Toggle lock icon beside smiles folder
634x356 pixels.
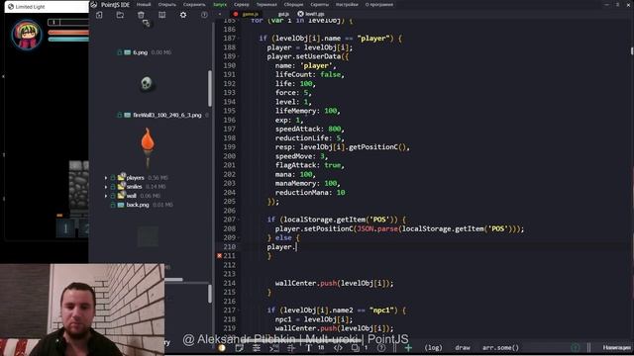113,187
